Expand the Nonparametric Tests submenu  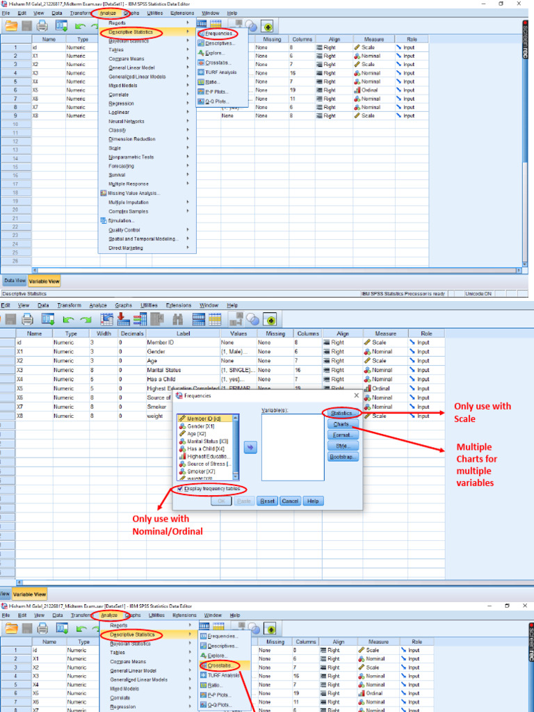pyautogui.click(x=147, y=157)
